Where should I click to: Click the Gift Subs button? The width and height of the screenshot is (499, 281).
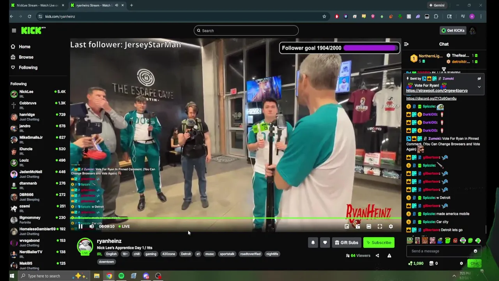point(346,242)
